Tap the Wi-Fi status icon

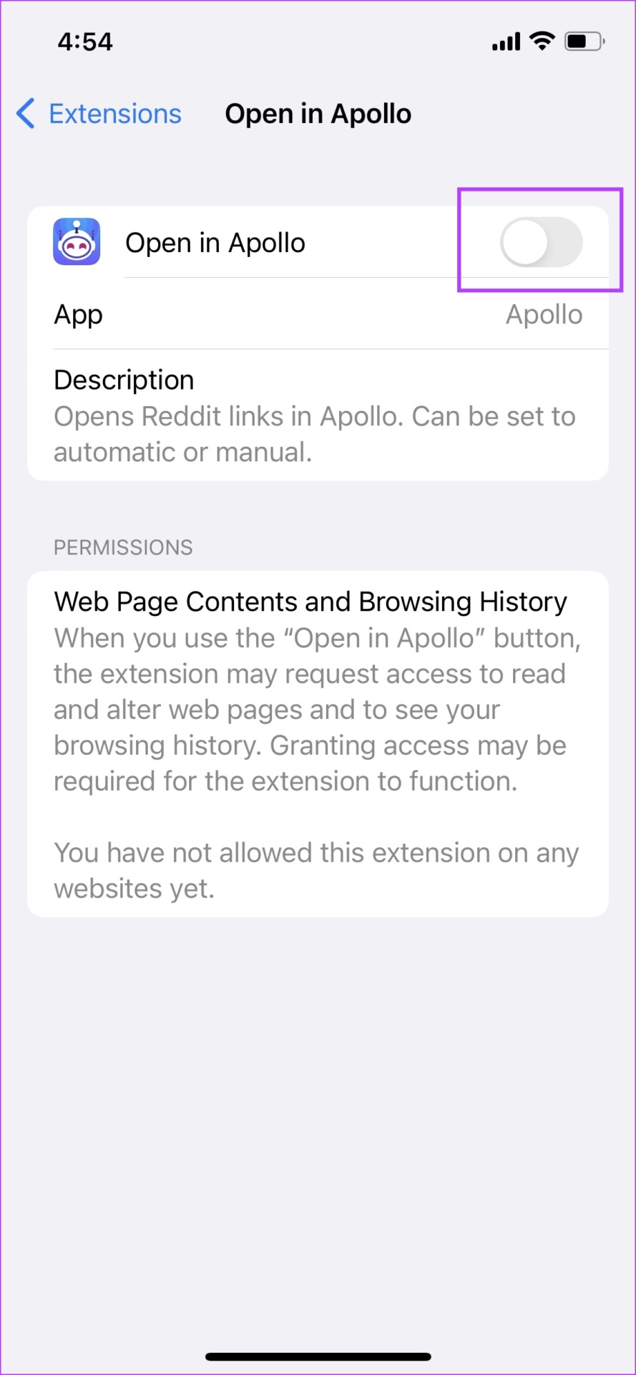click(x=542, y=41)
